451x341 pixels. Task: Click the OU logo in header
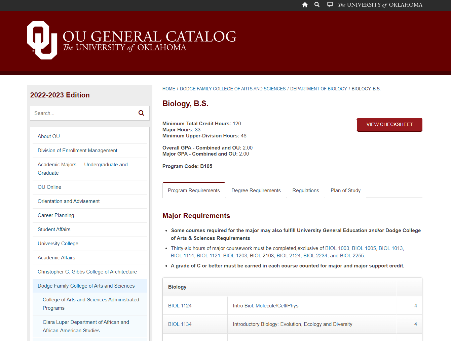coord(42,40)
